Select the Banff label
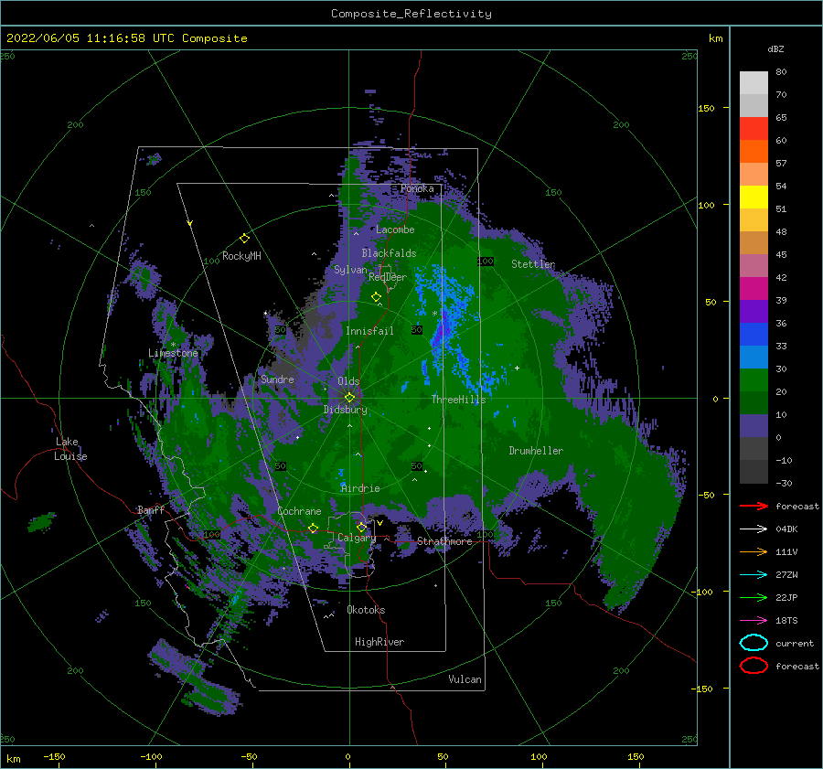The width and height of the screenshot is (823, 769). coord(151,509)
